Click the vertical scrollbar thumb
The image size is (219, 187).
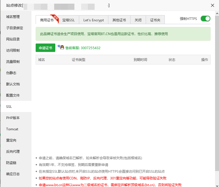tap(217, 93)
